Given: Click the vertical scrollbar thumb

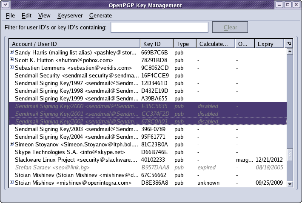Looking at the screenshot, I should point(290,155).
